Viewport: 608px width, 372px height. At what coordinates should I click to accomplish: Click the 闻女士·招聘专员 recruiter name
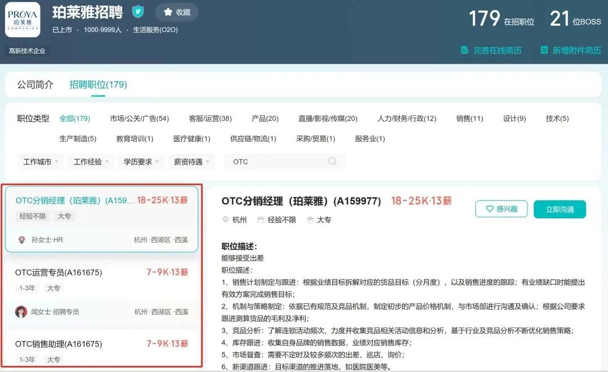coord(55,312)
